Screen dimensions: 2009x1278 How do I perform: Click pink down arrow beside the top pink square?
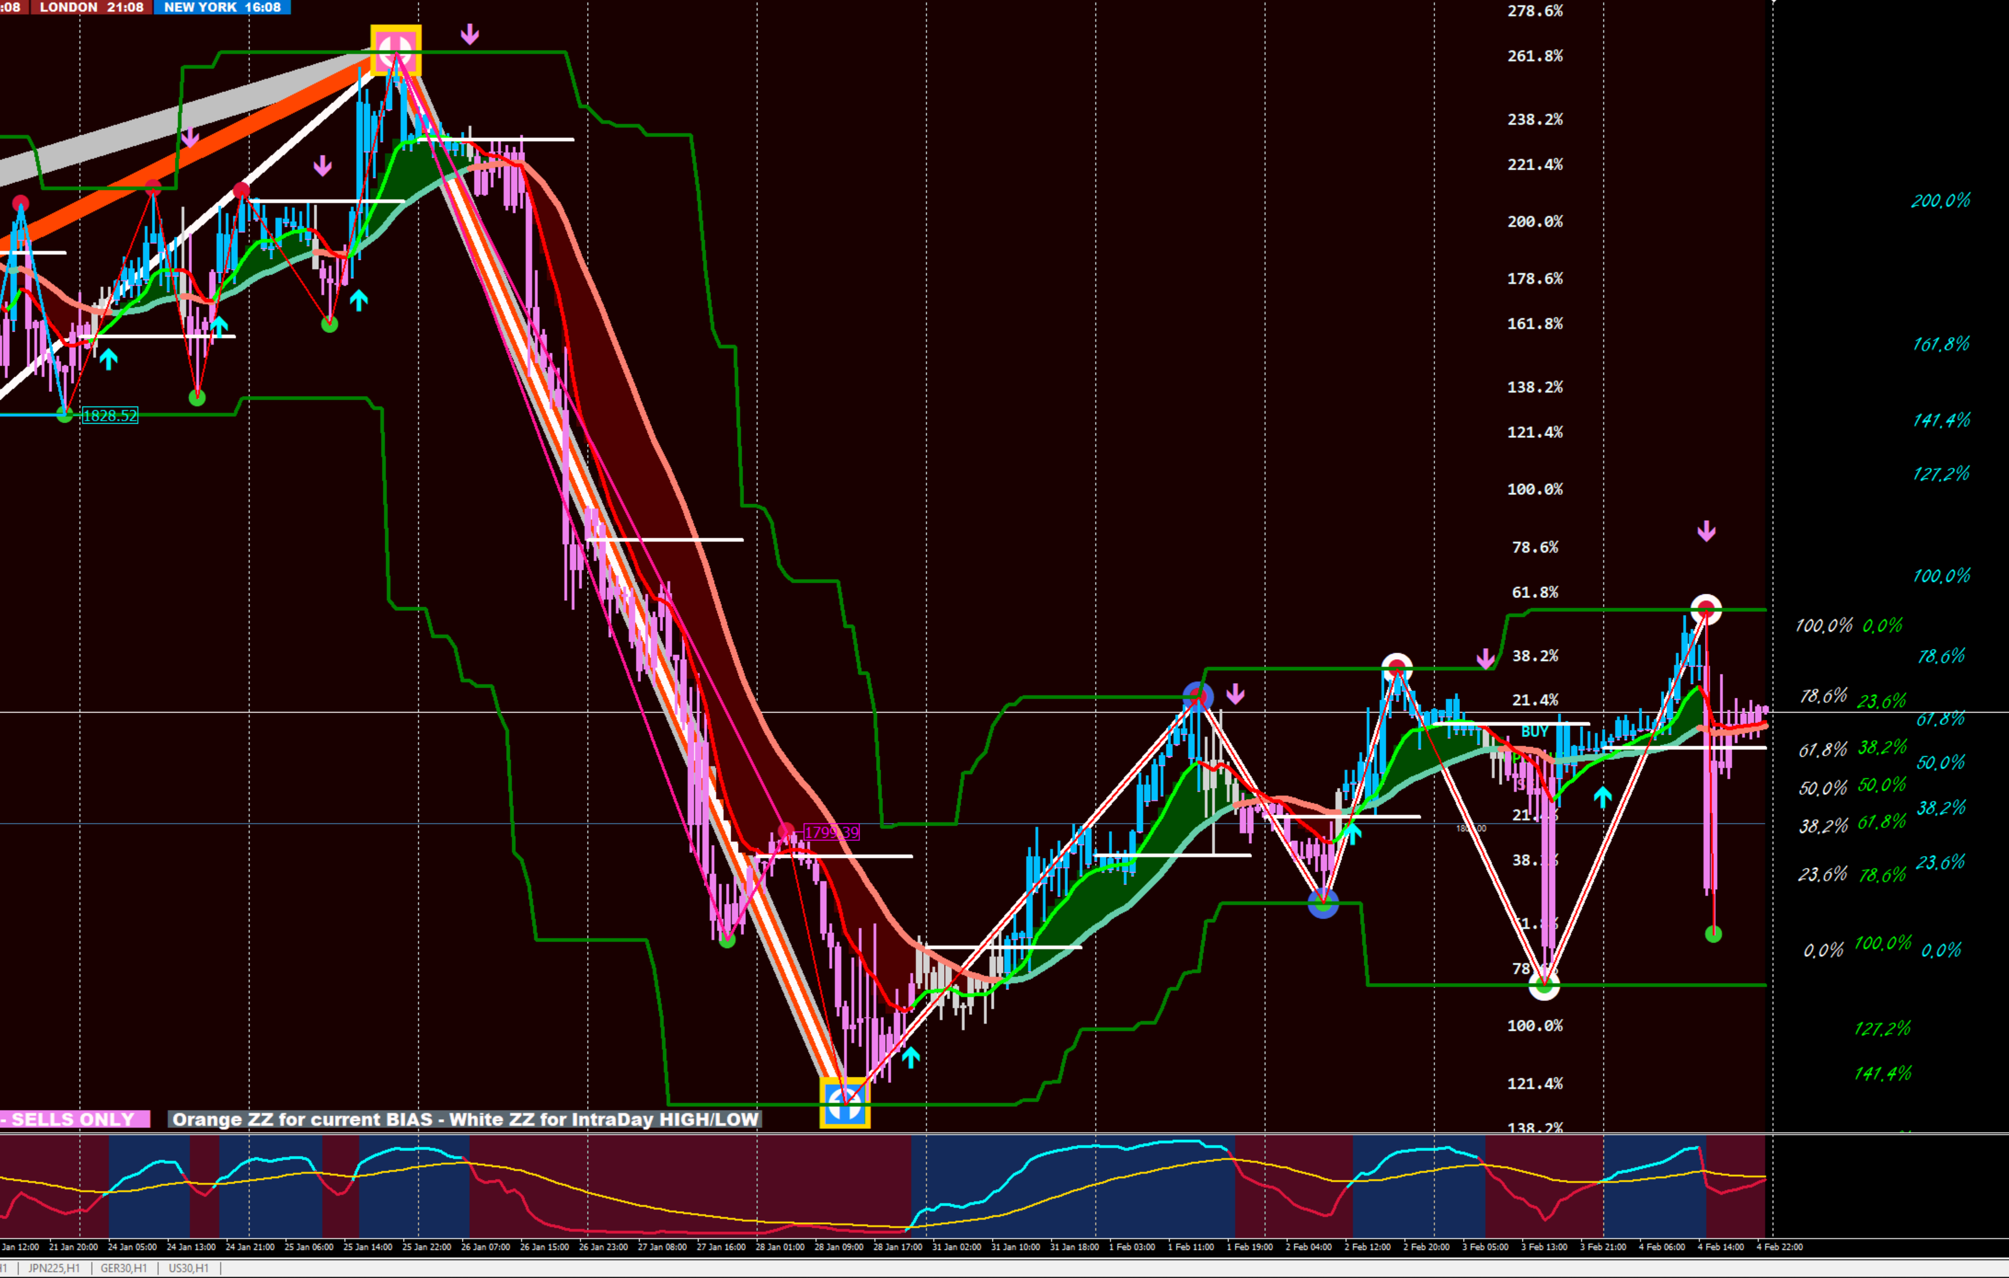click(470, 34)
